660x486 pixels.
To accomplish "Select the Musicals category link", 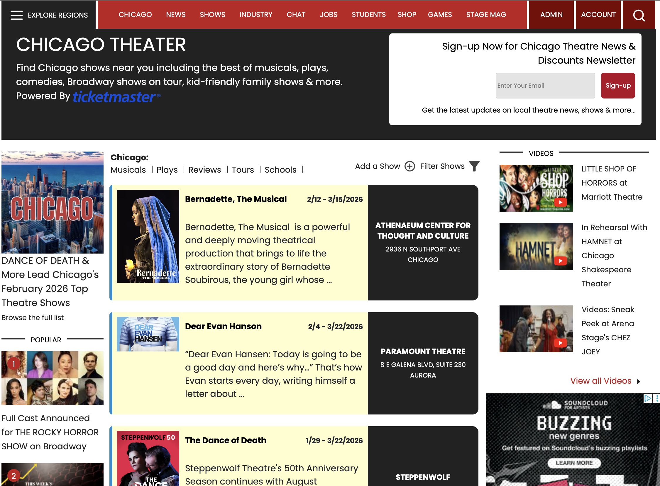I will point(128,170).
